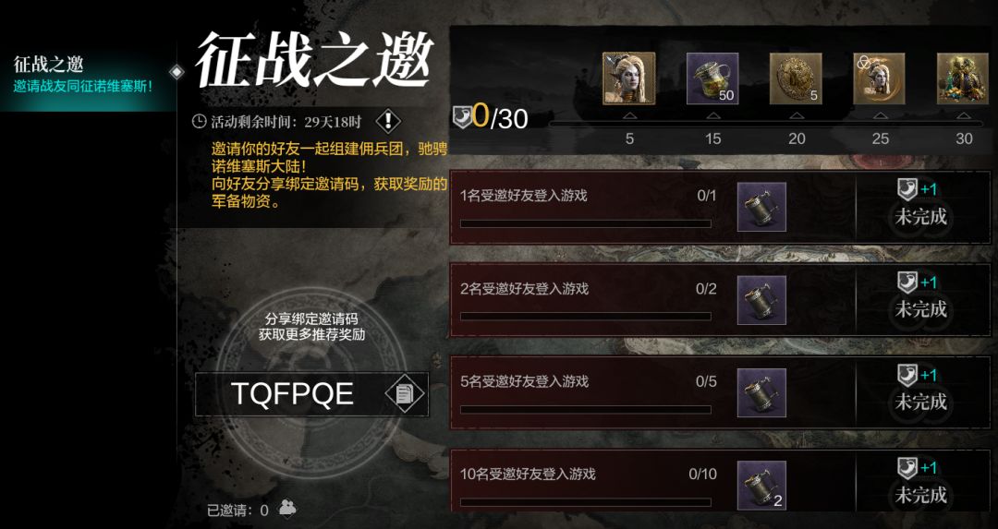Copy the invitation code TQFPQE
The image size is (998, 529).
coord(405,394)
